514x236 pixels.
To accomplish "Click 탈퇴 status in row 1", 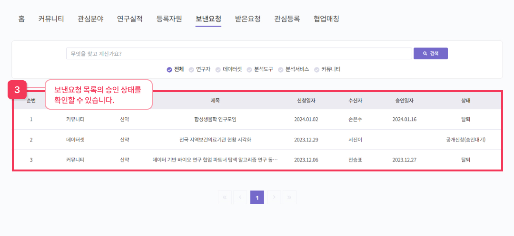I will [465, 119].
